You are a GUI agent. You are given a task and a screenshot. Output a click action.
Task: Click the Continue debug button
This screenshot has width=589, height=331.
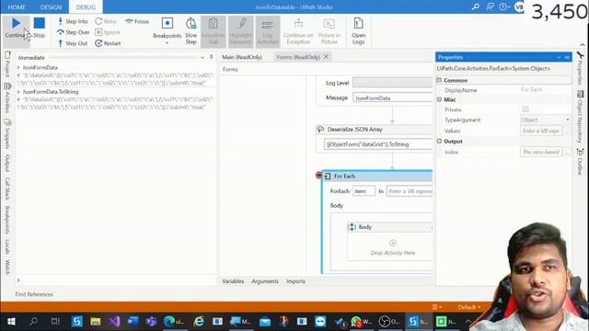coord(16,29)
